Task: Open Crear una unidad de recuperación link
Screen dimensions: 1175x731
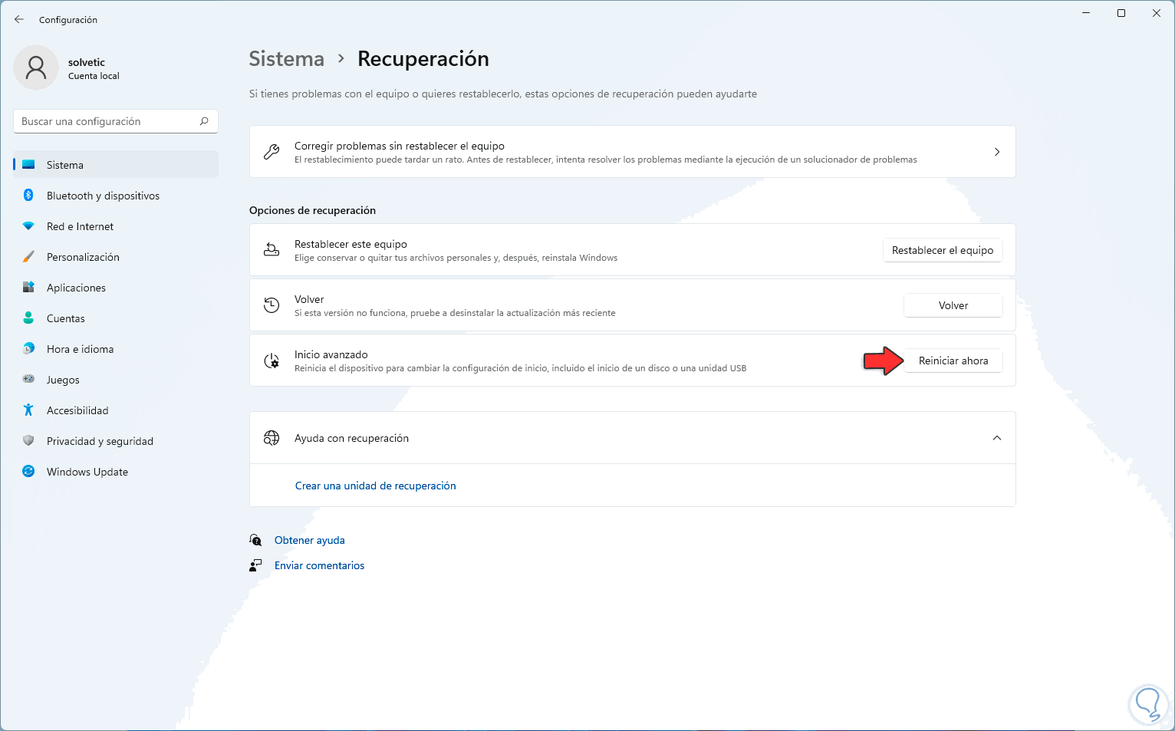Action: point(376,486)
